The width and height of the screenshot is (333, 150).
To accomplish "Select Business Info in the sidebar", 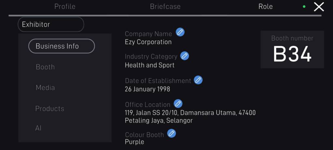I will tap(61, 46).
